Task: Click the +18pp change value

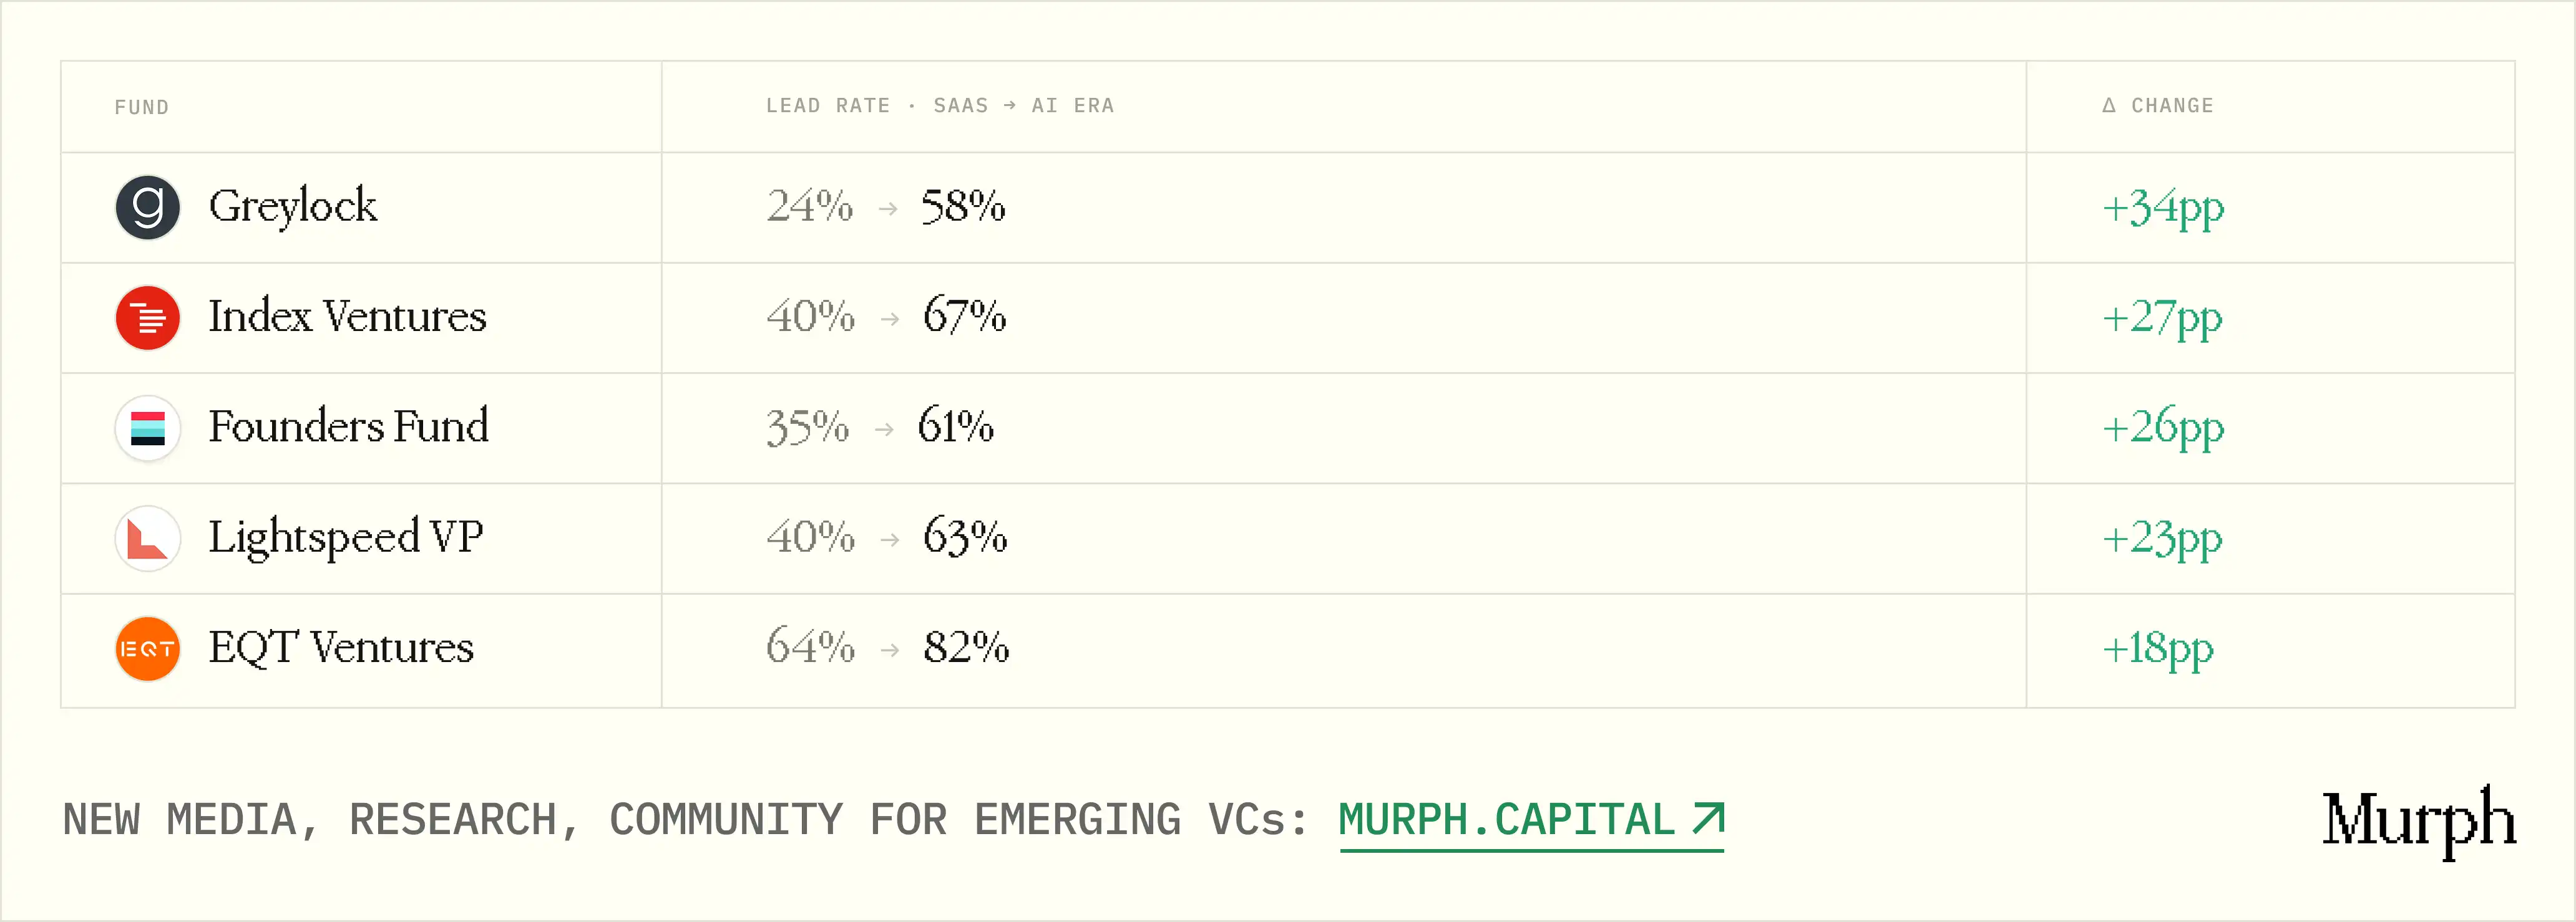Action: click(x=2158, y=650)
